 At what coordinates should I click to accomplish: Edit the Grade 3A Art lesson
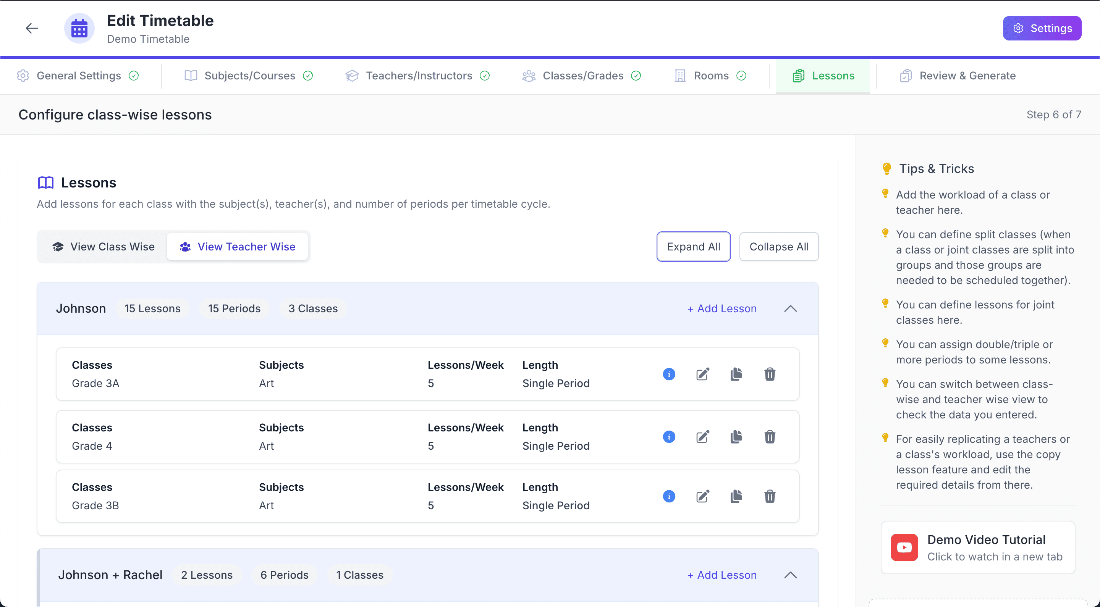pyautogui.click(x=703, y=375)
